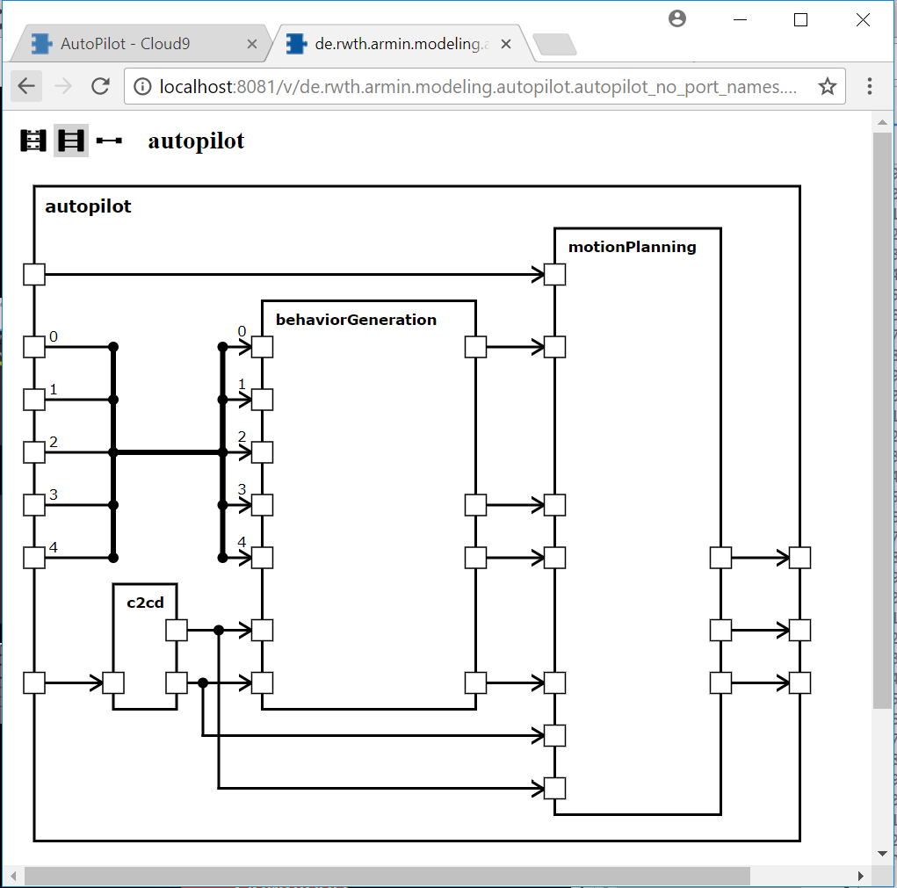Click autopilot input port labeled 0

click(34, 347)
